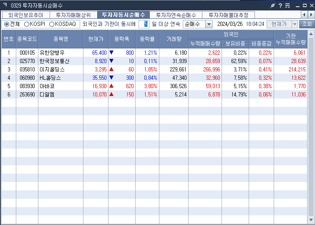Sort by 번호 column header
This screenshot has height=225, width=315.
(9, 39)
